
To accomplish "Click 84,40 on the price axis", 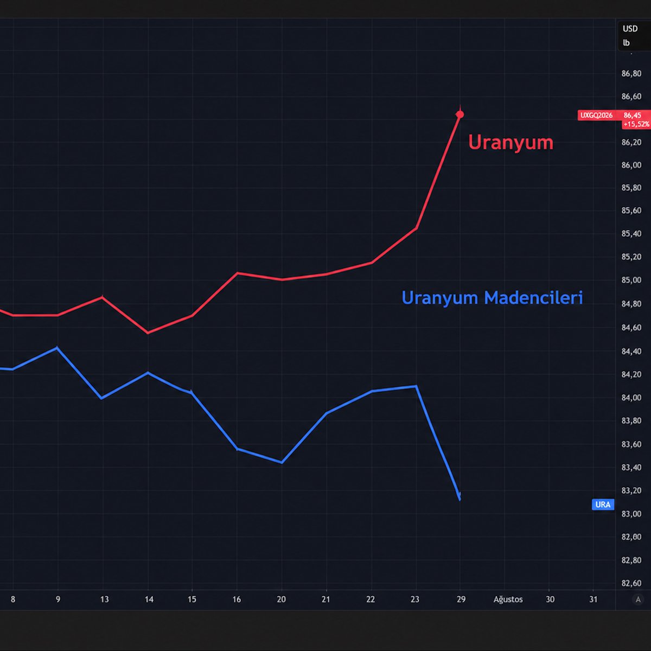I will point(631,352).
